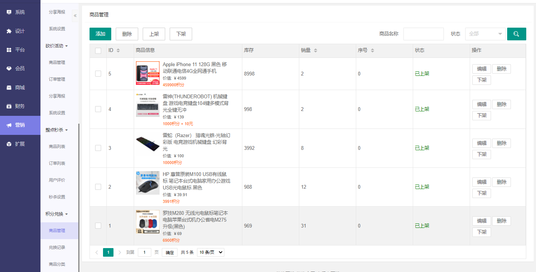Click the 确定 pagination button
The image size is (536, 272).
[170, 253]
